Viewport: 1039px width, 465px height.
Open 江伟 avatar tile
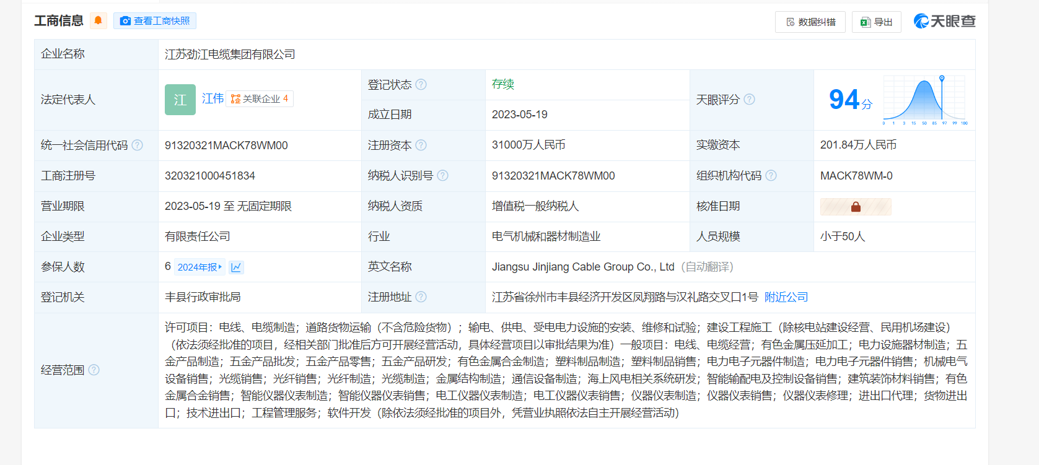pyautogui.click(x=180, y=100)
